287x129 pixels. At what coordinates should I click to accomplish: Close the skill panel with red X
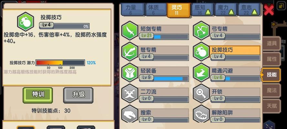click(x=269, y=10)
